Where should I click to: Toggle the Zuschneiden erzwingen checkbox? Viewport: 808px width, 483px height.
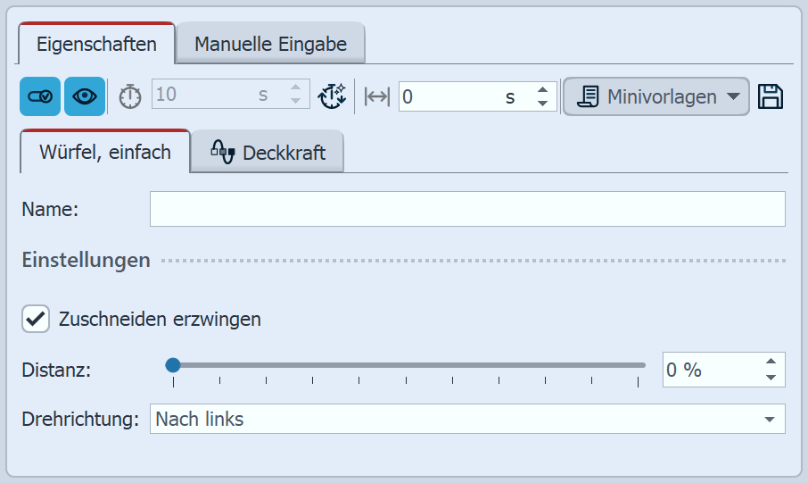click(x=36, y=319)
